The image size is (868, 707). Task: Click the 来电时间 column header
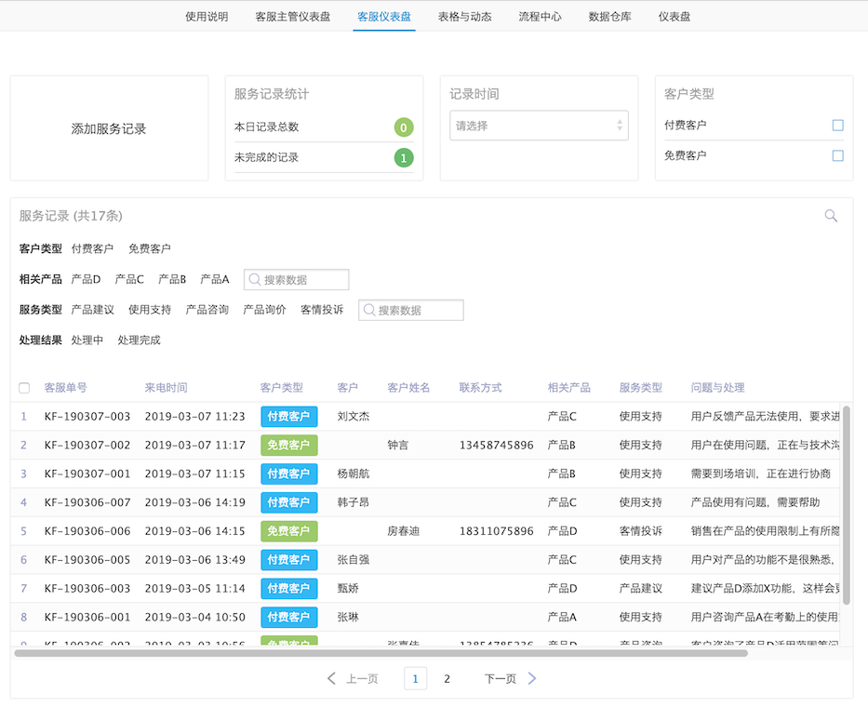(167, 388)
